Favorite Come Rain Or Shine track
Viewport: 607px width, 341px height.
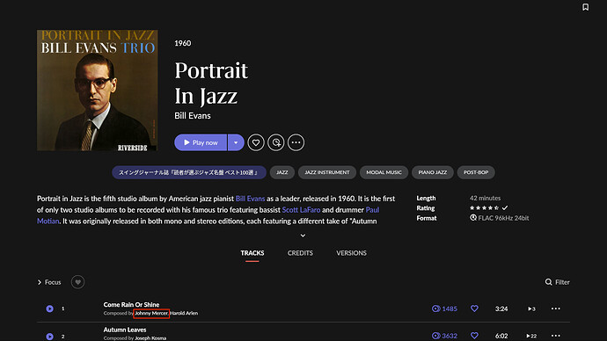pyautogui.click(x=474, y=308)
